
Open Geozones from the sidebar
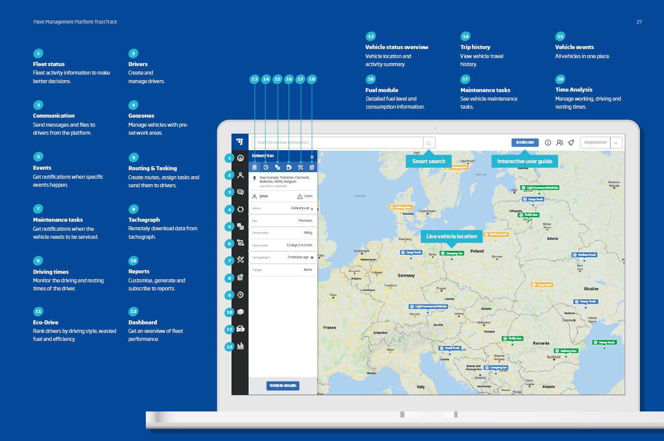coord(241,209)
